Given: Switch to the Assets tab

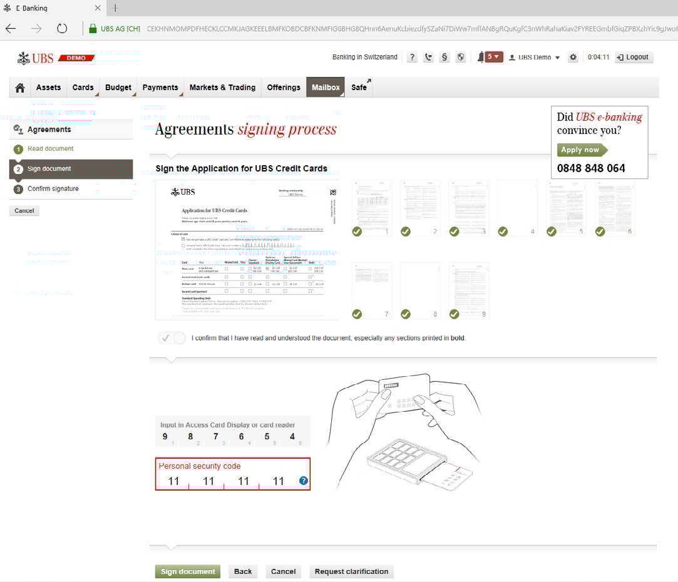Looking at the screenshot, I should pyautogui.click(x=48, y=88).
